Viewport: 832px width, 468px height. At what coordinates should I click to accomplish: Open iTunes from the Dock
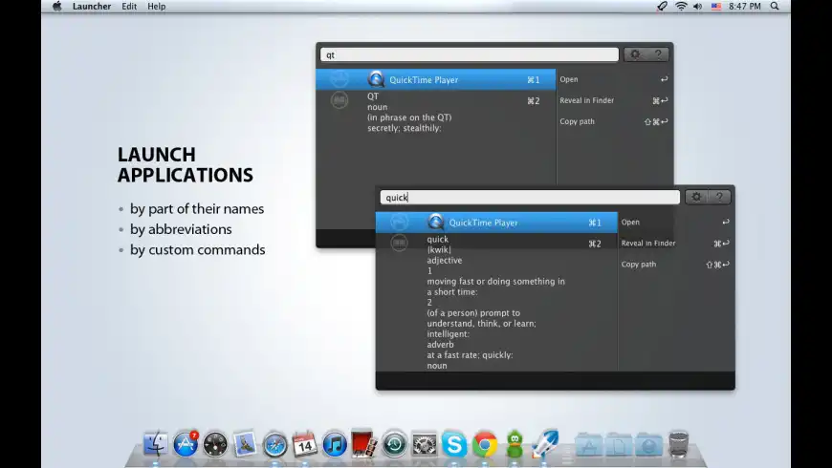coord(335,444)
